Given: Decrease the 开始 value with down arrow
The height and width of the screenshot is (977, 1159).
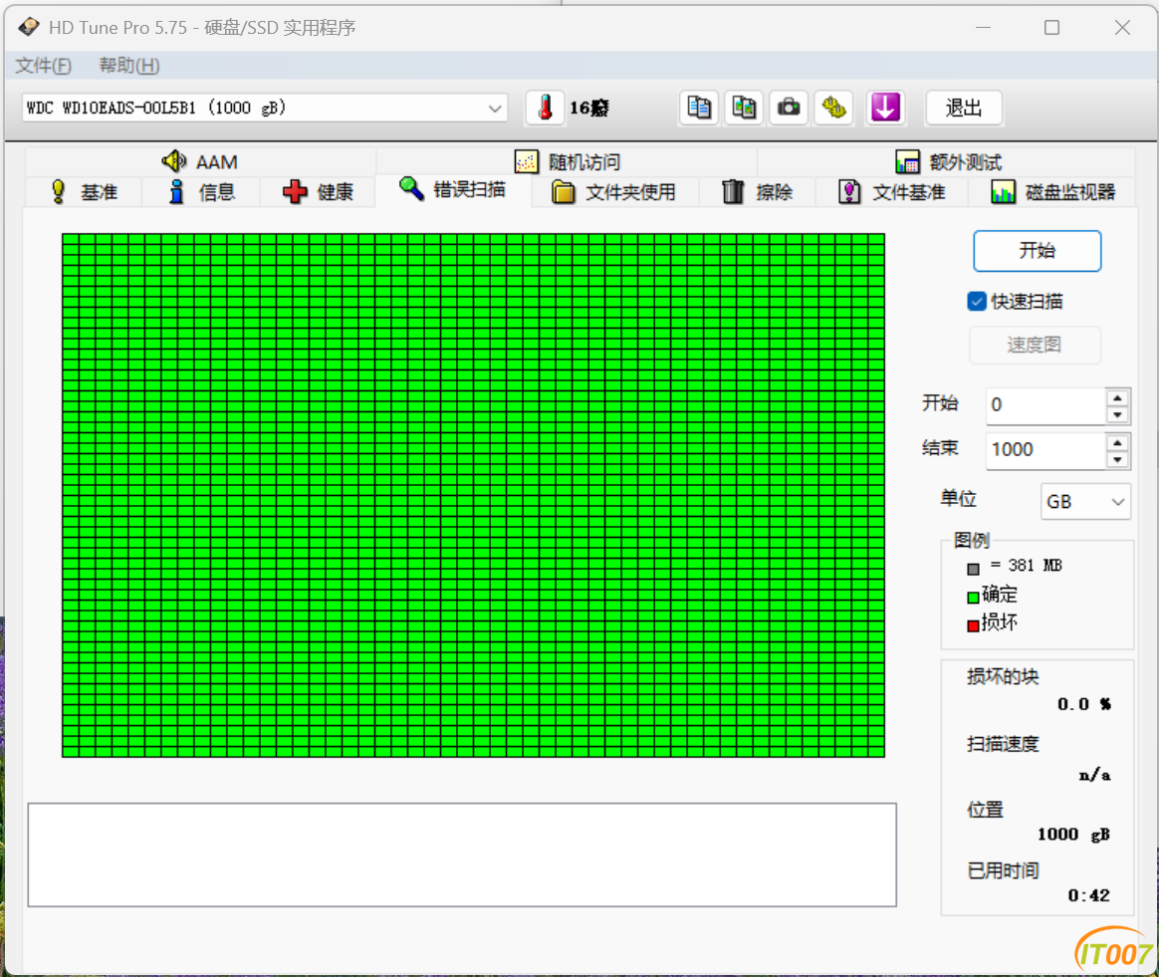Looking at the screenshot, I should point(1117,415).
